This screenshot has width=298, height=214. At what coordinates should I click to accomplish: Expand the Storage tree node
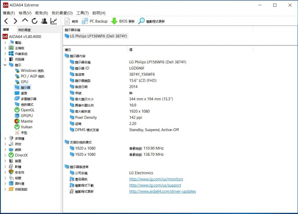5,144
